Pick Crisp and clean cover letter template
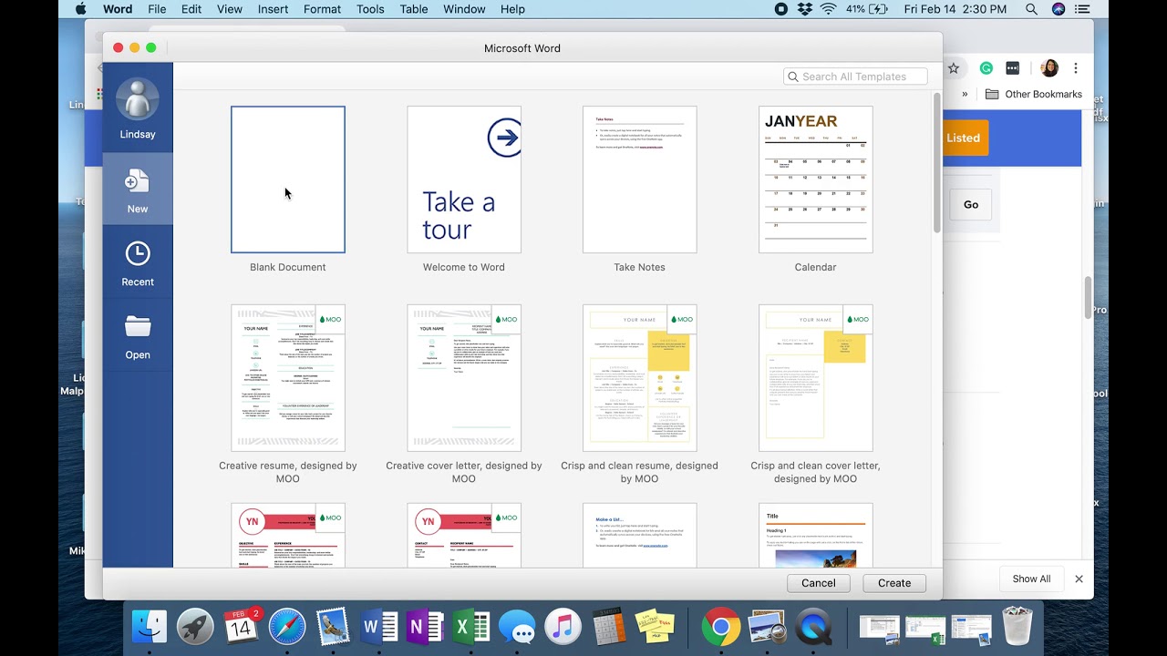1167x656 pixels. click(816, 378)
